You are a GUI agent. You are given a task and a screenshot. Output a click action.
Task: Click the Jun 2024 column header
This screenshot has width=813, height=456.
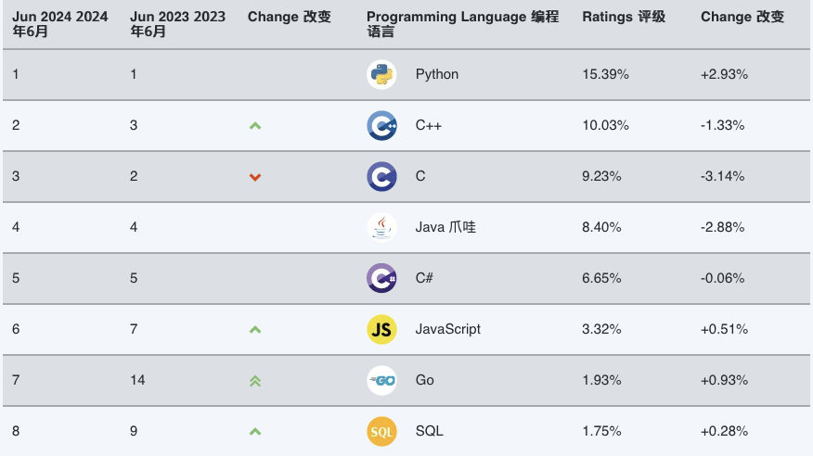pos(60,24)
